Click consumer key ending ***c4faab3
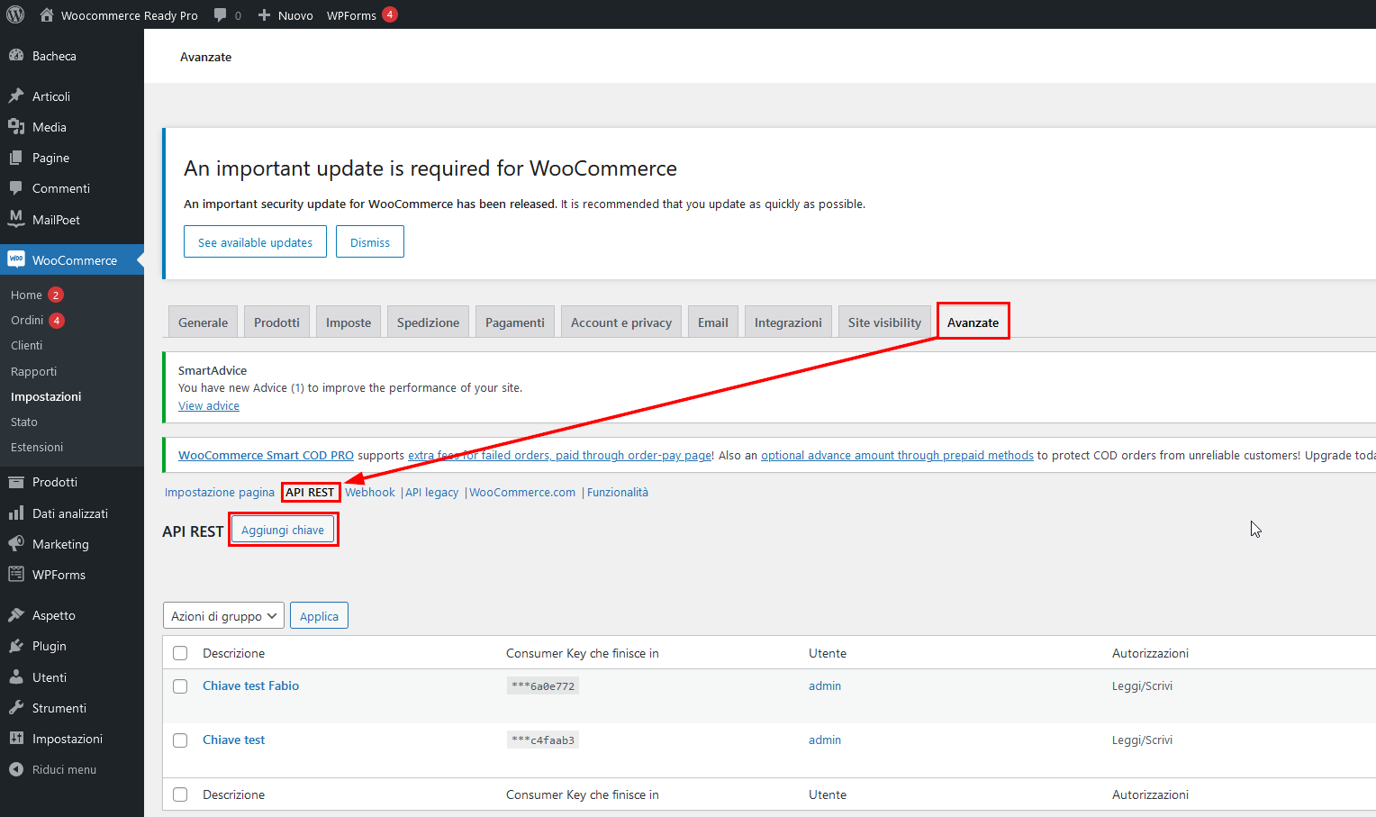The width and height of the screenshot is (1376, 817). [542, 740]
